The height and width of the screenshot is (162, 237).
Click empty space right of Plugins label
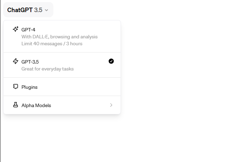(x=76, y=87)
